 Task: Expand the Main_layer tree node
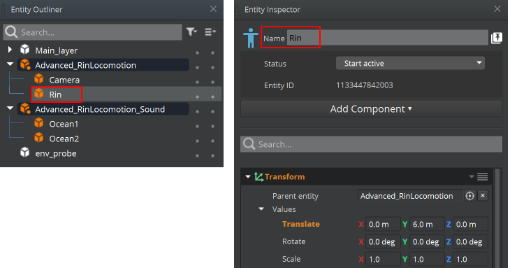coord(10,50)
